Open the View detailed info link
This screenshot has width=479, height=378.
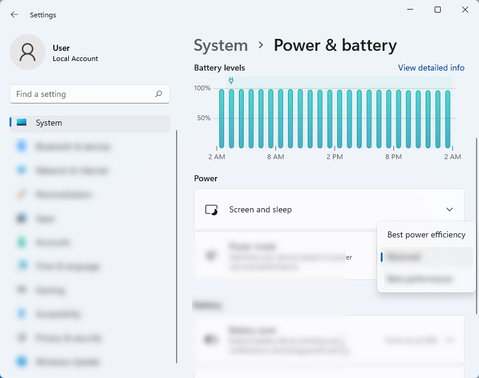tap(431, 68)
